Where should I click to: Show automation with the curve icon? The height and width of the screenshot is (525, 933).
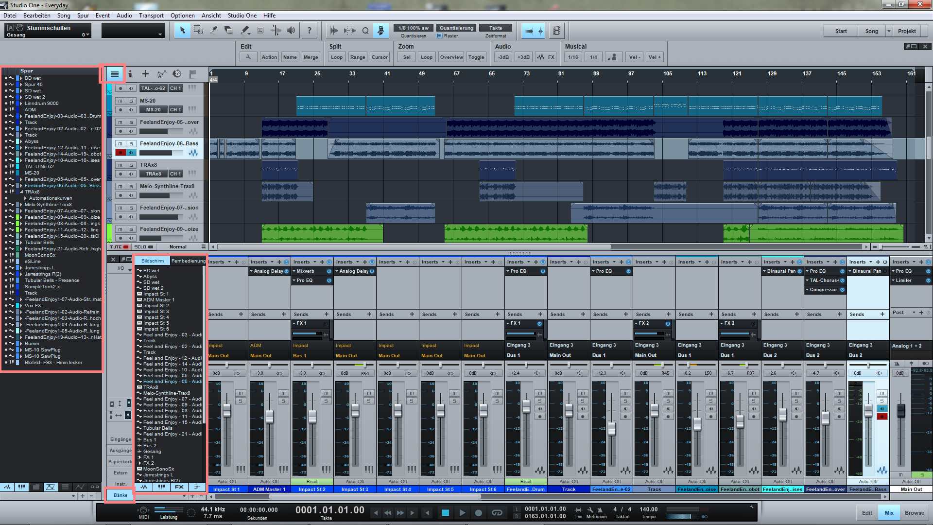tap(161, 74)
